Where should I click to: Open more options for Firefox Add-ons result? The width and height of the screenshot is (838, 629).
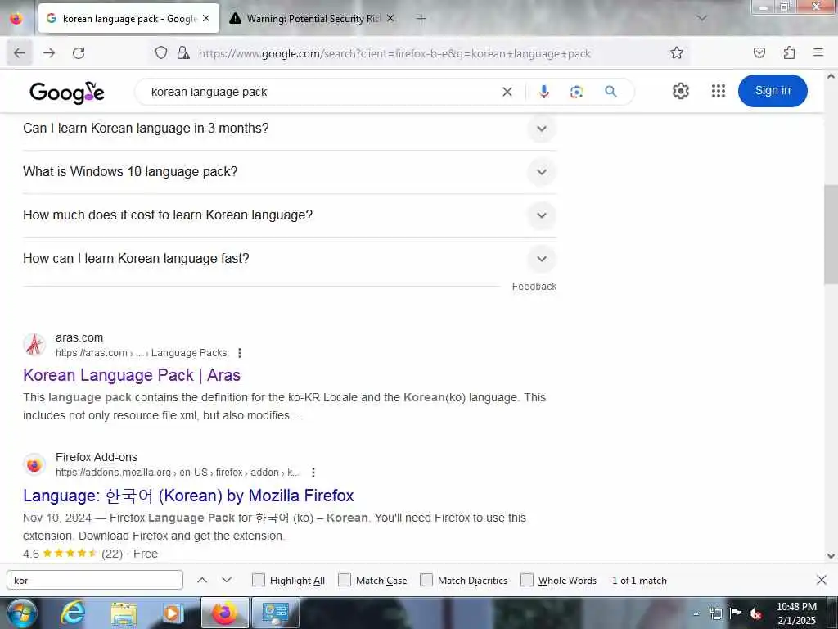(x=313, y=473)
